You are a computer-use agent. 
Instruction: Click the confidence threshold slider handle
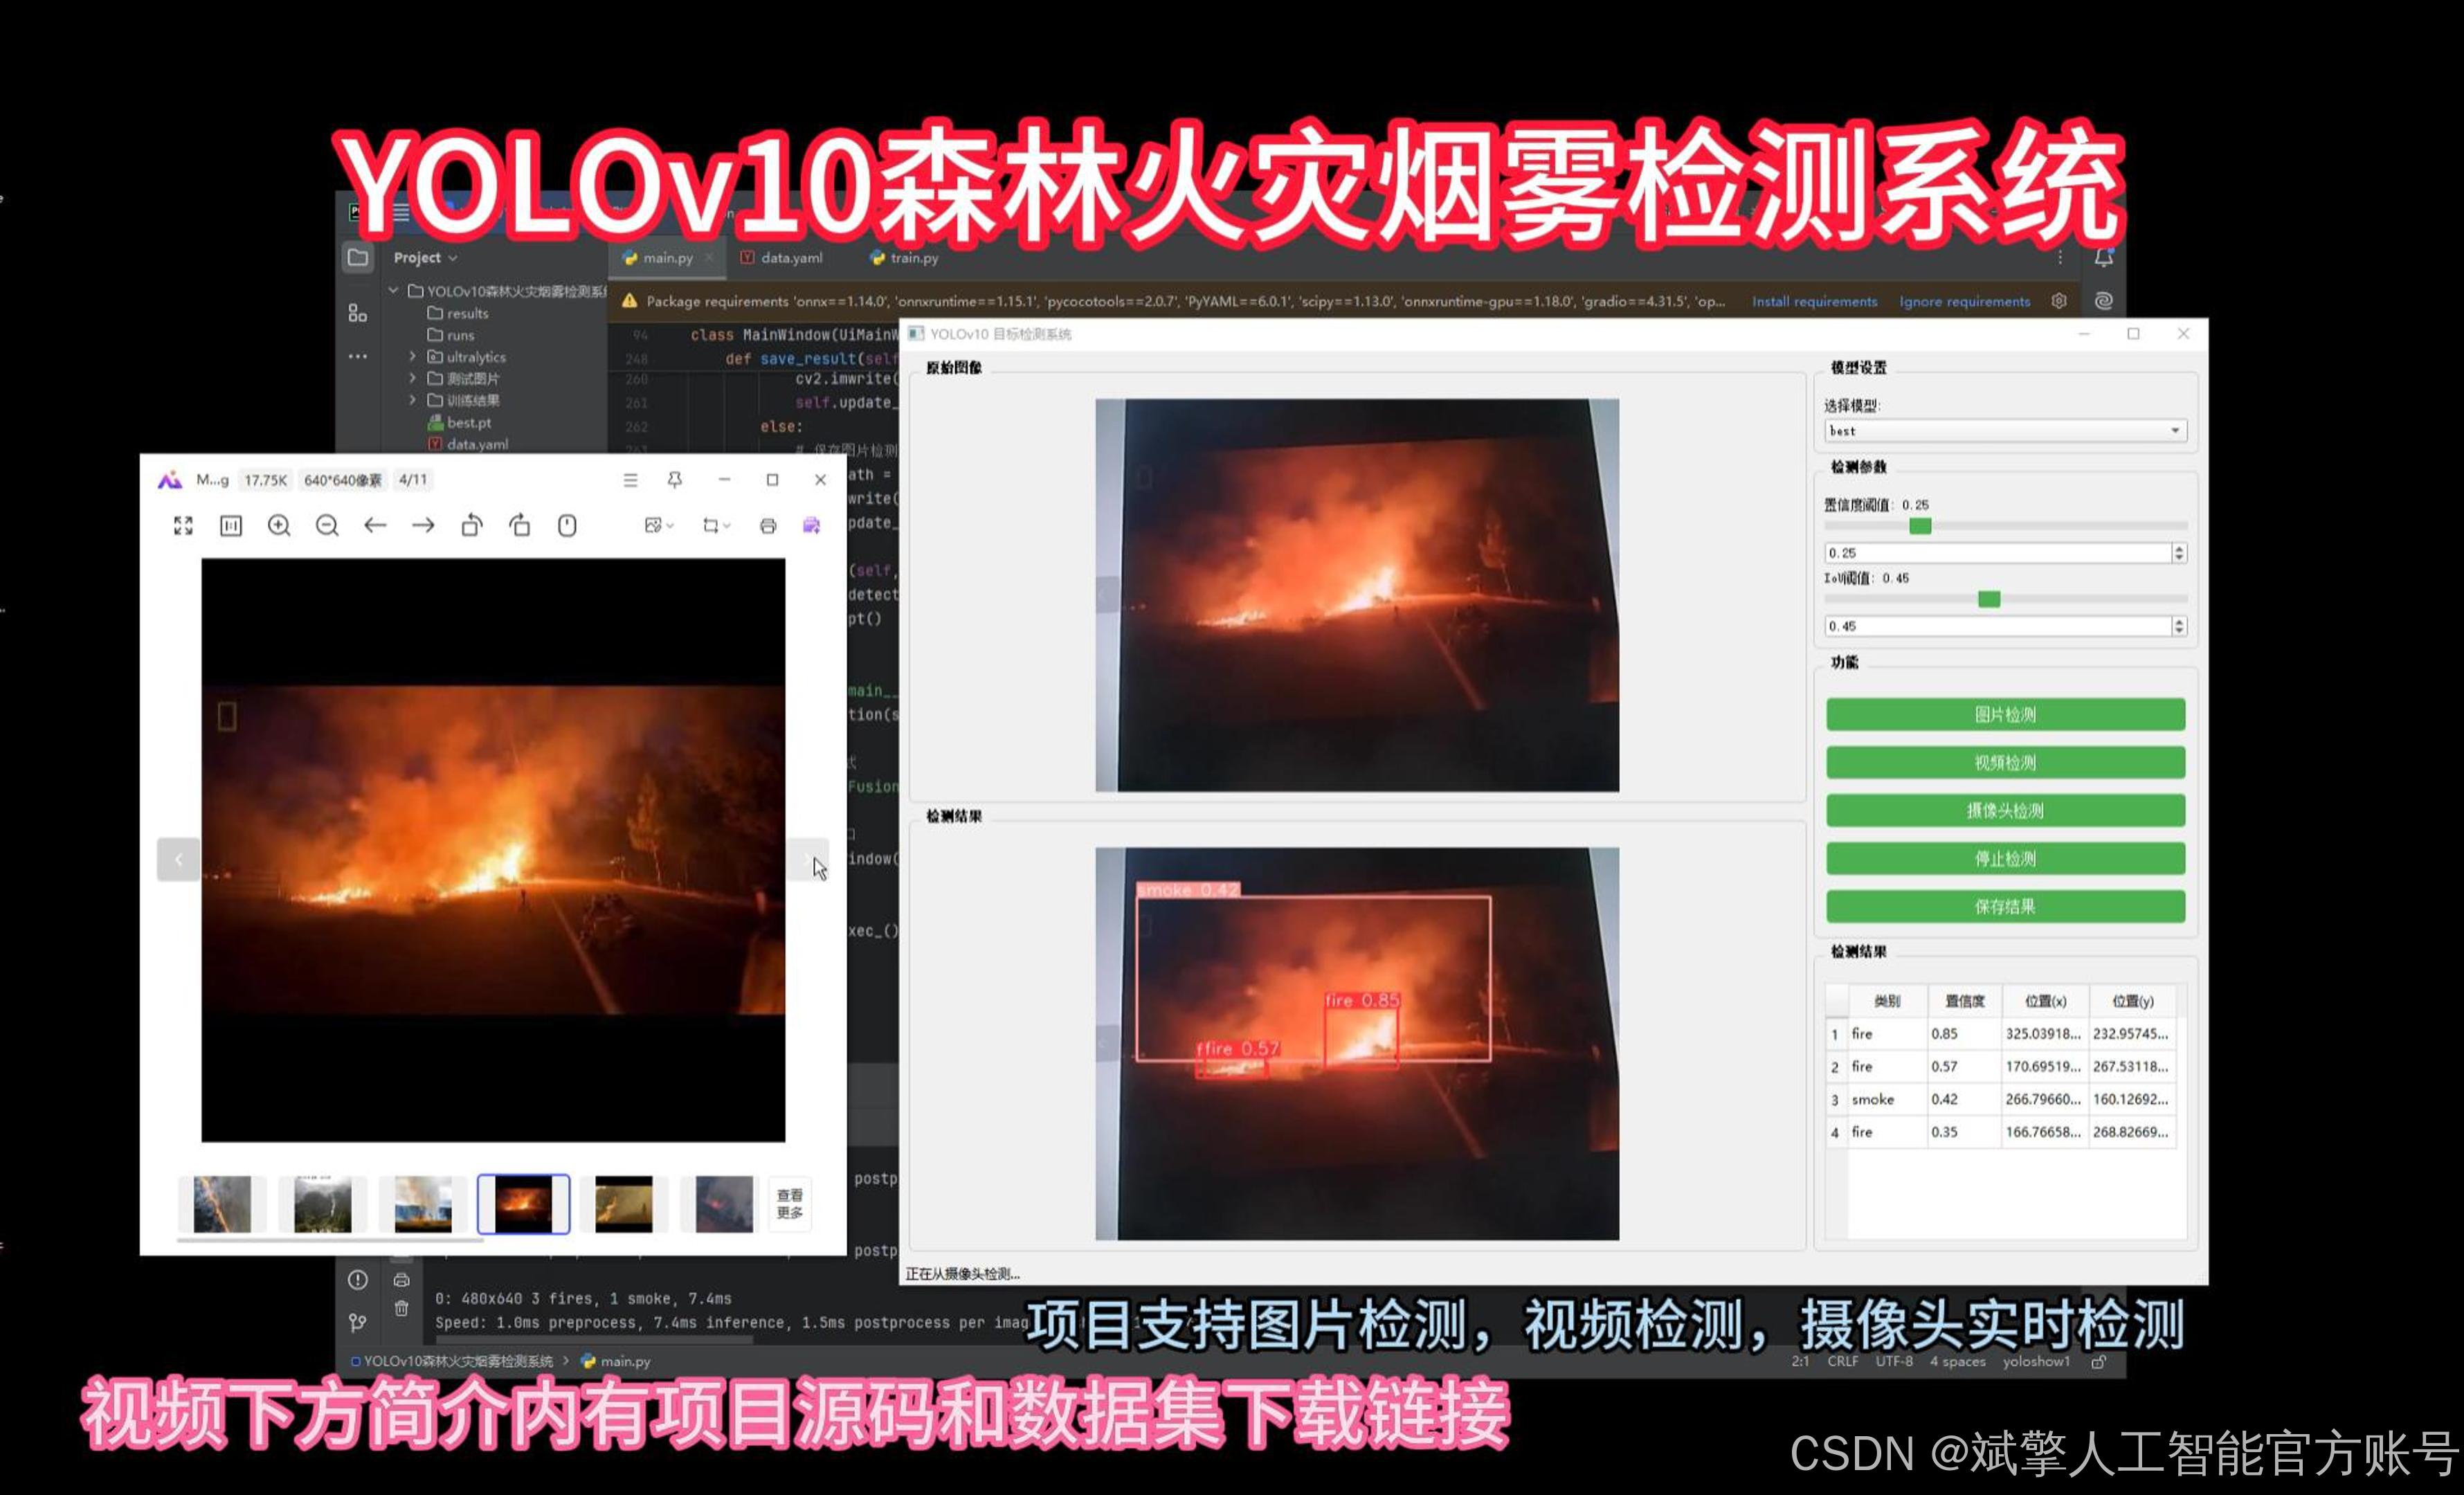[x=1919, y=526]
